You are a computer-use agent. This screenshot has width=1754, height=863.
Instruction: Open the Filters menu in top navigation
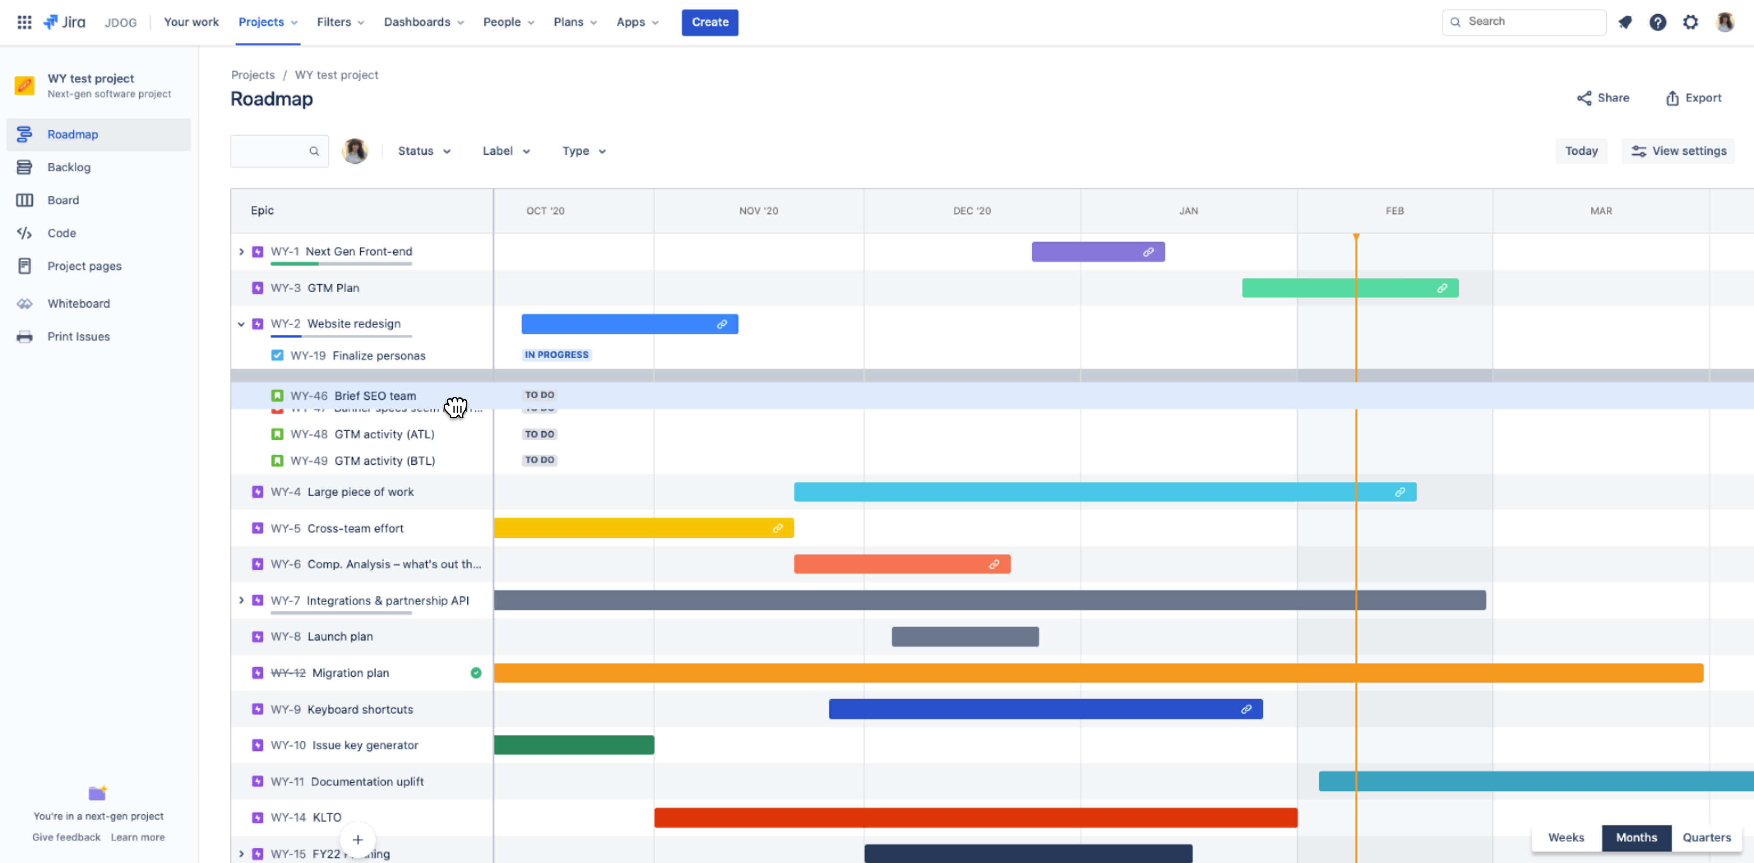(x=341, y=22)
